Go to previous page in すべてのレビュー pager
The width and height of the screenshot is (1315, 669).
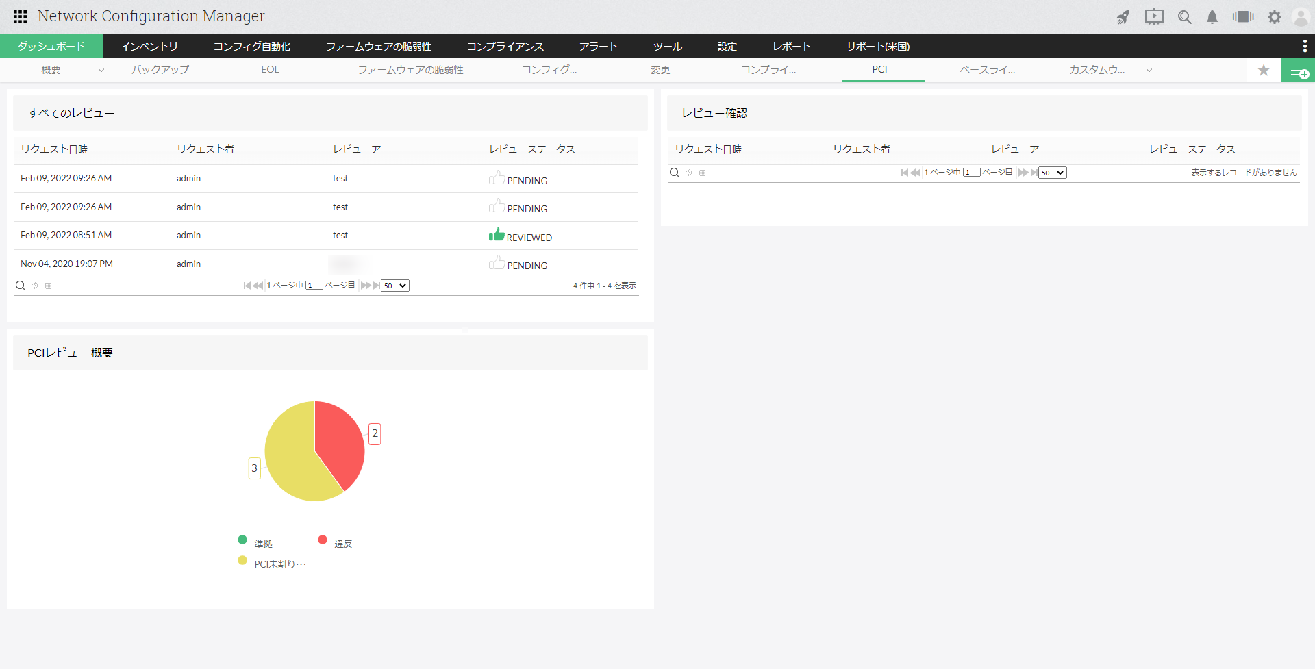(258, 286)
